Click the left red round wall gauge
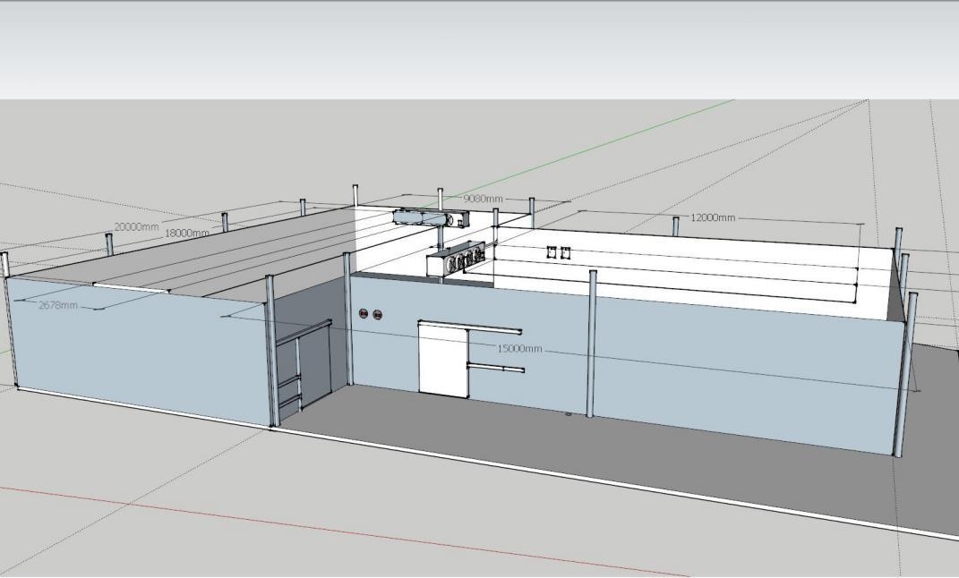Screen dimensions: 959x578 point(364,314)
